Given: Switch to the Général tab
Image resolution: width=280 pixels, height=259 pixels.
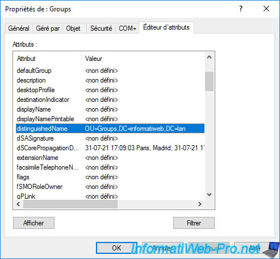Looking at the screenshot, I should (19, 28).
